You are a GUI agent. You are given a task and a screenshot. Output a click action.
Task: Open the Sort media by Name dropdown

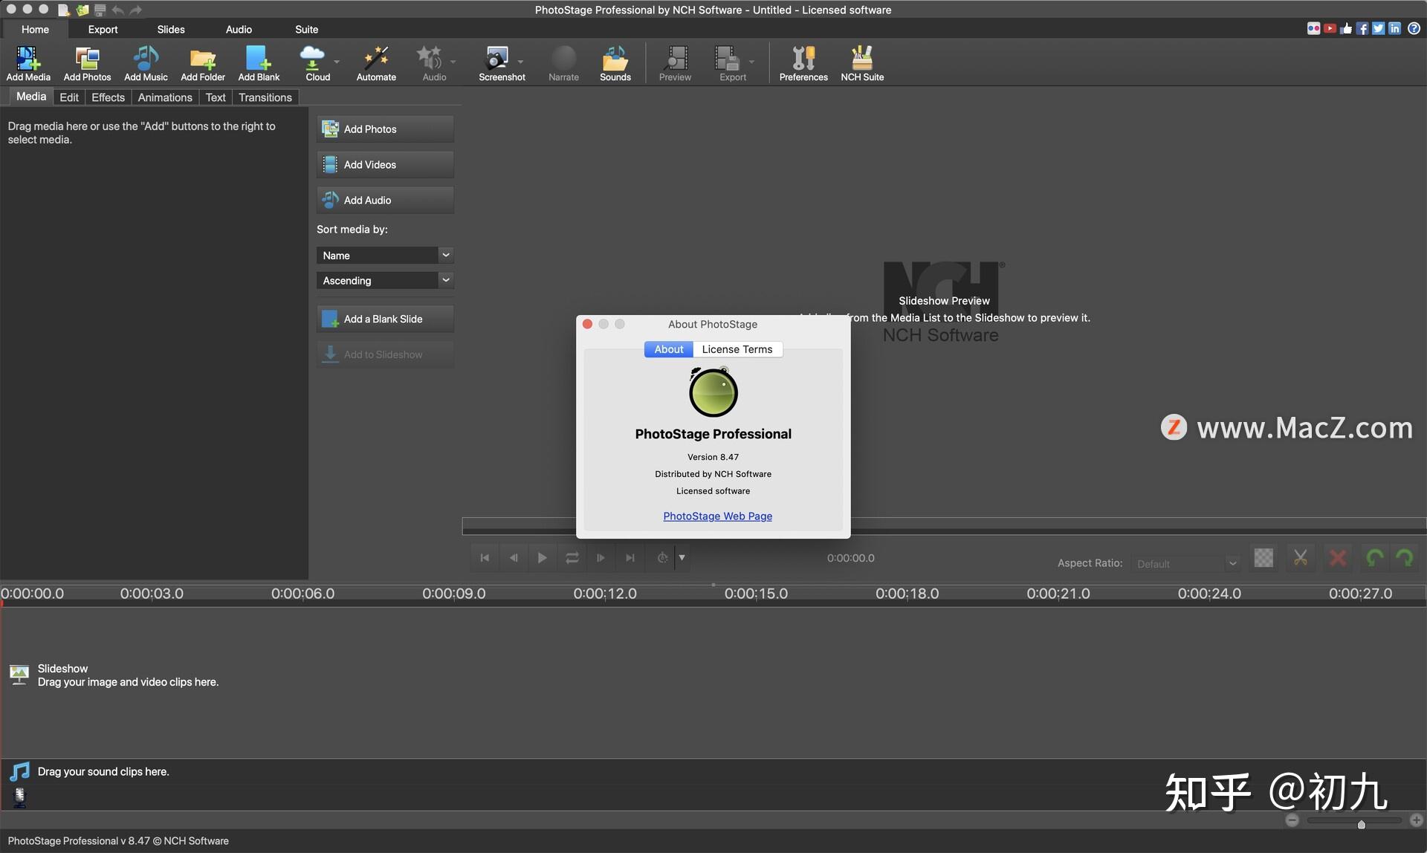385,255
